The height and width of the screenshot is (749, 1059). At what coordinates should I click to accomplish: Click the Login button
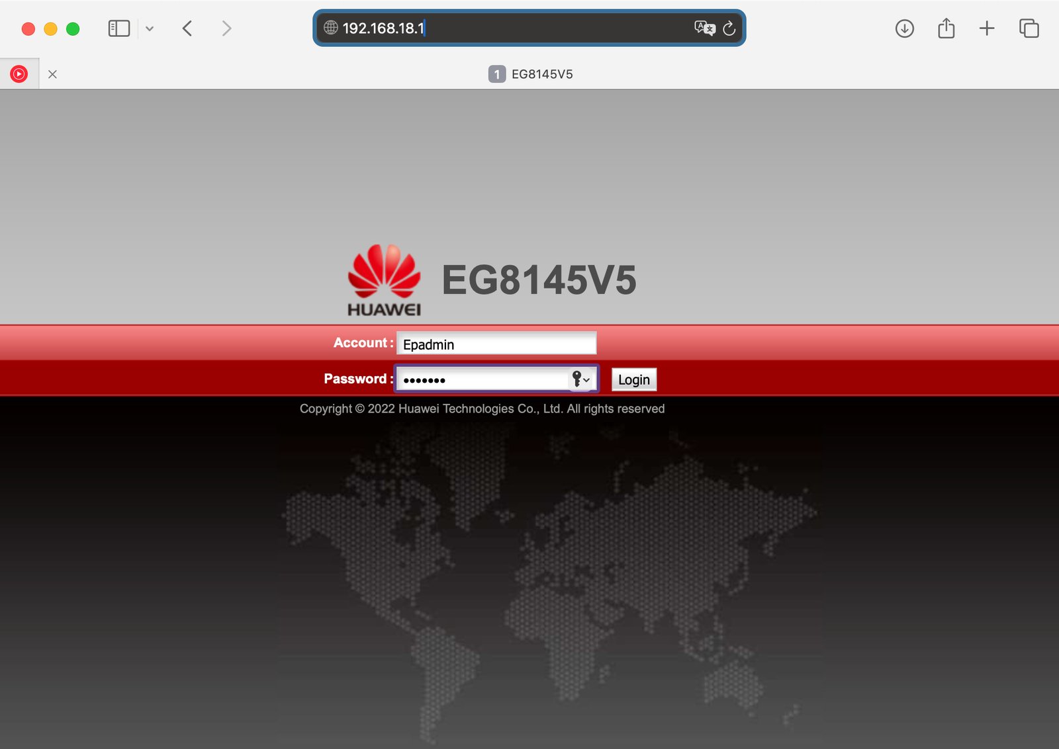pyautogui.click(x=634, y=379)
